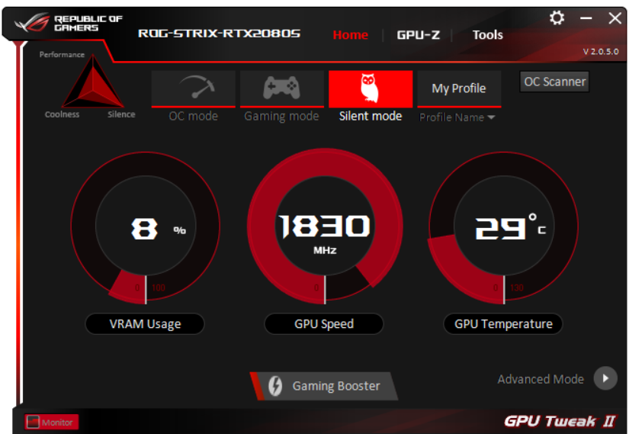This screenshot has height=434, width=629.
Task: Switch to the GPU-Z tab
Action: point(419,35)
